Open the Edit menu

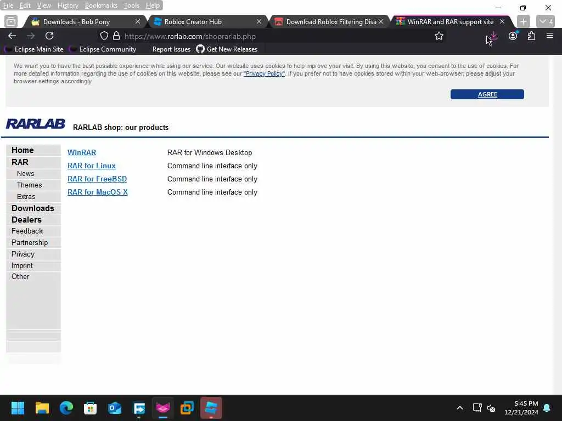click(25, 5)
